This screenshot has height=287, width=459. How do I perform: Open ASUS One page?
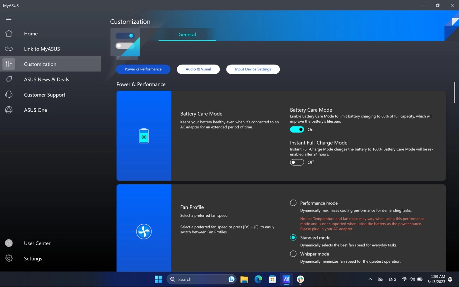pos(35,110)
